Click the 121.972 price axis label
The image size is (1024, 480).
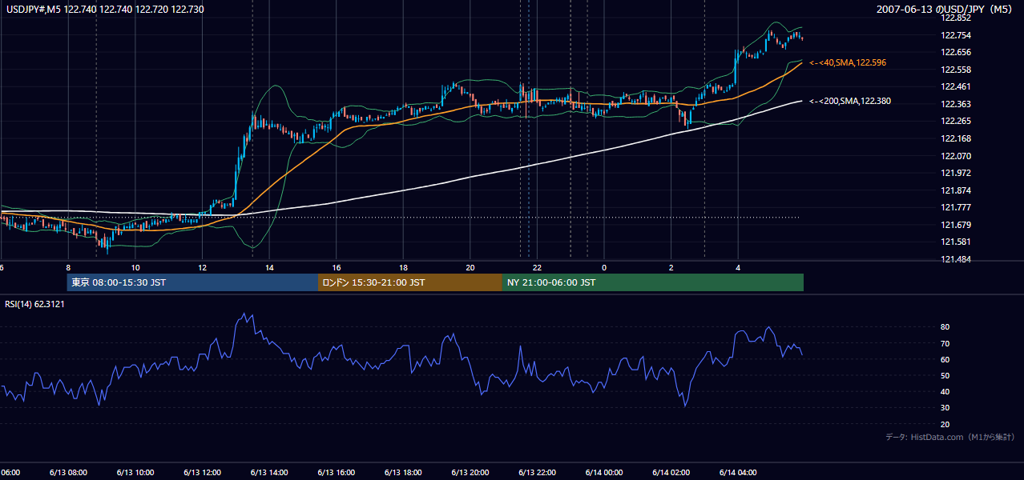955,173
